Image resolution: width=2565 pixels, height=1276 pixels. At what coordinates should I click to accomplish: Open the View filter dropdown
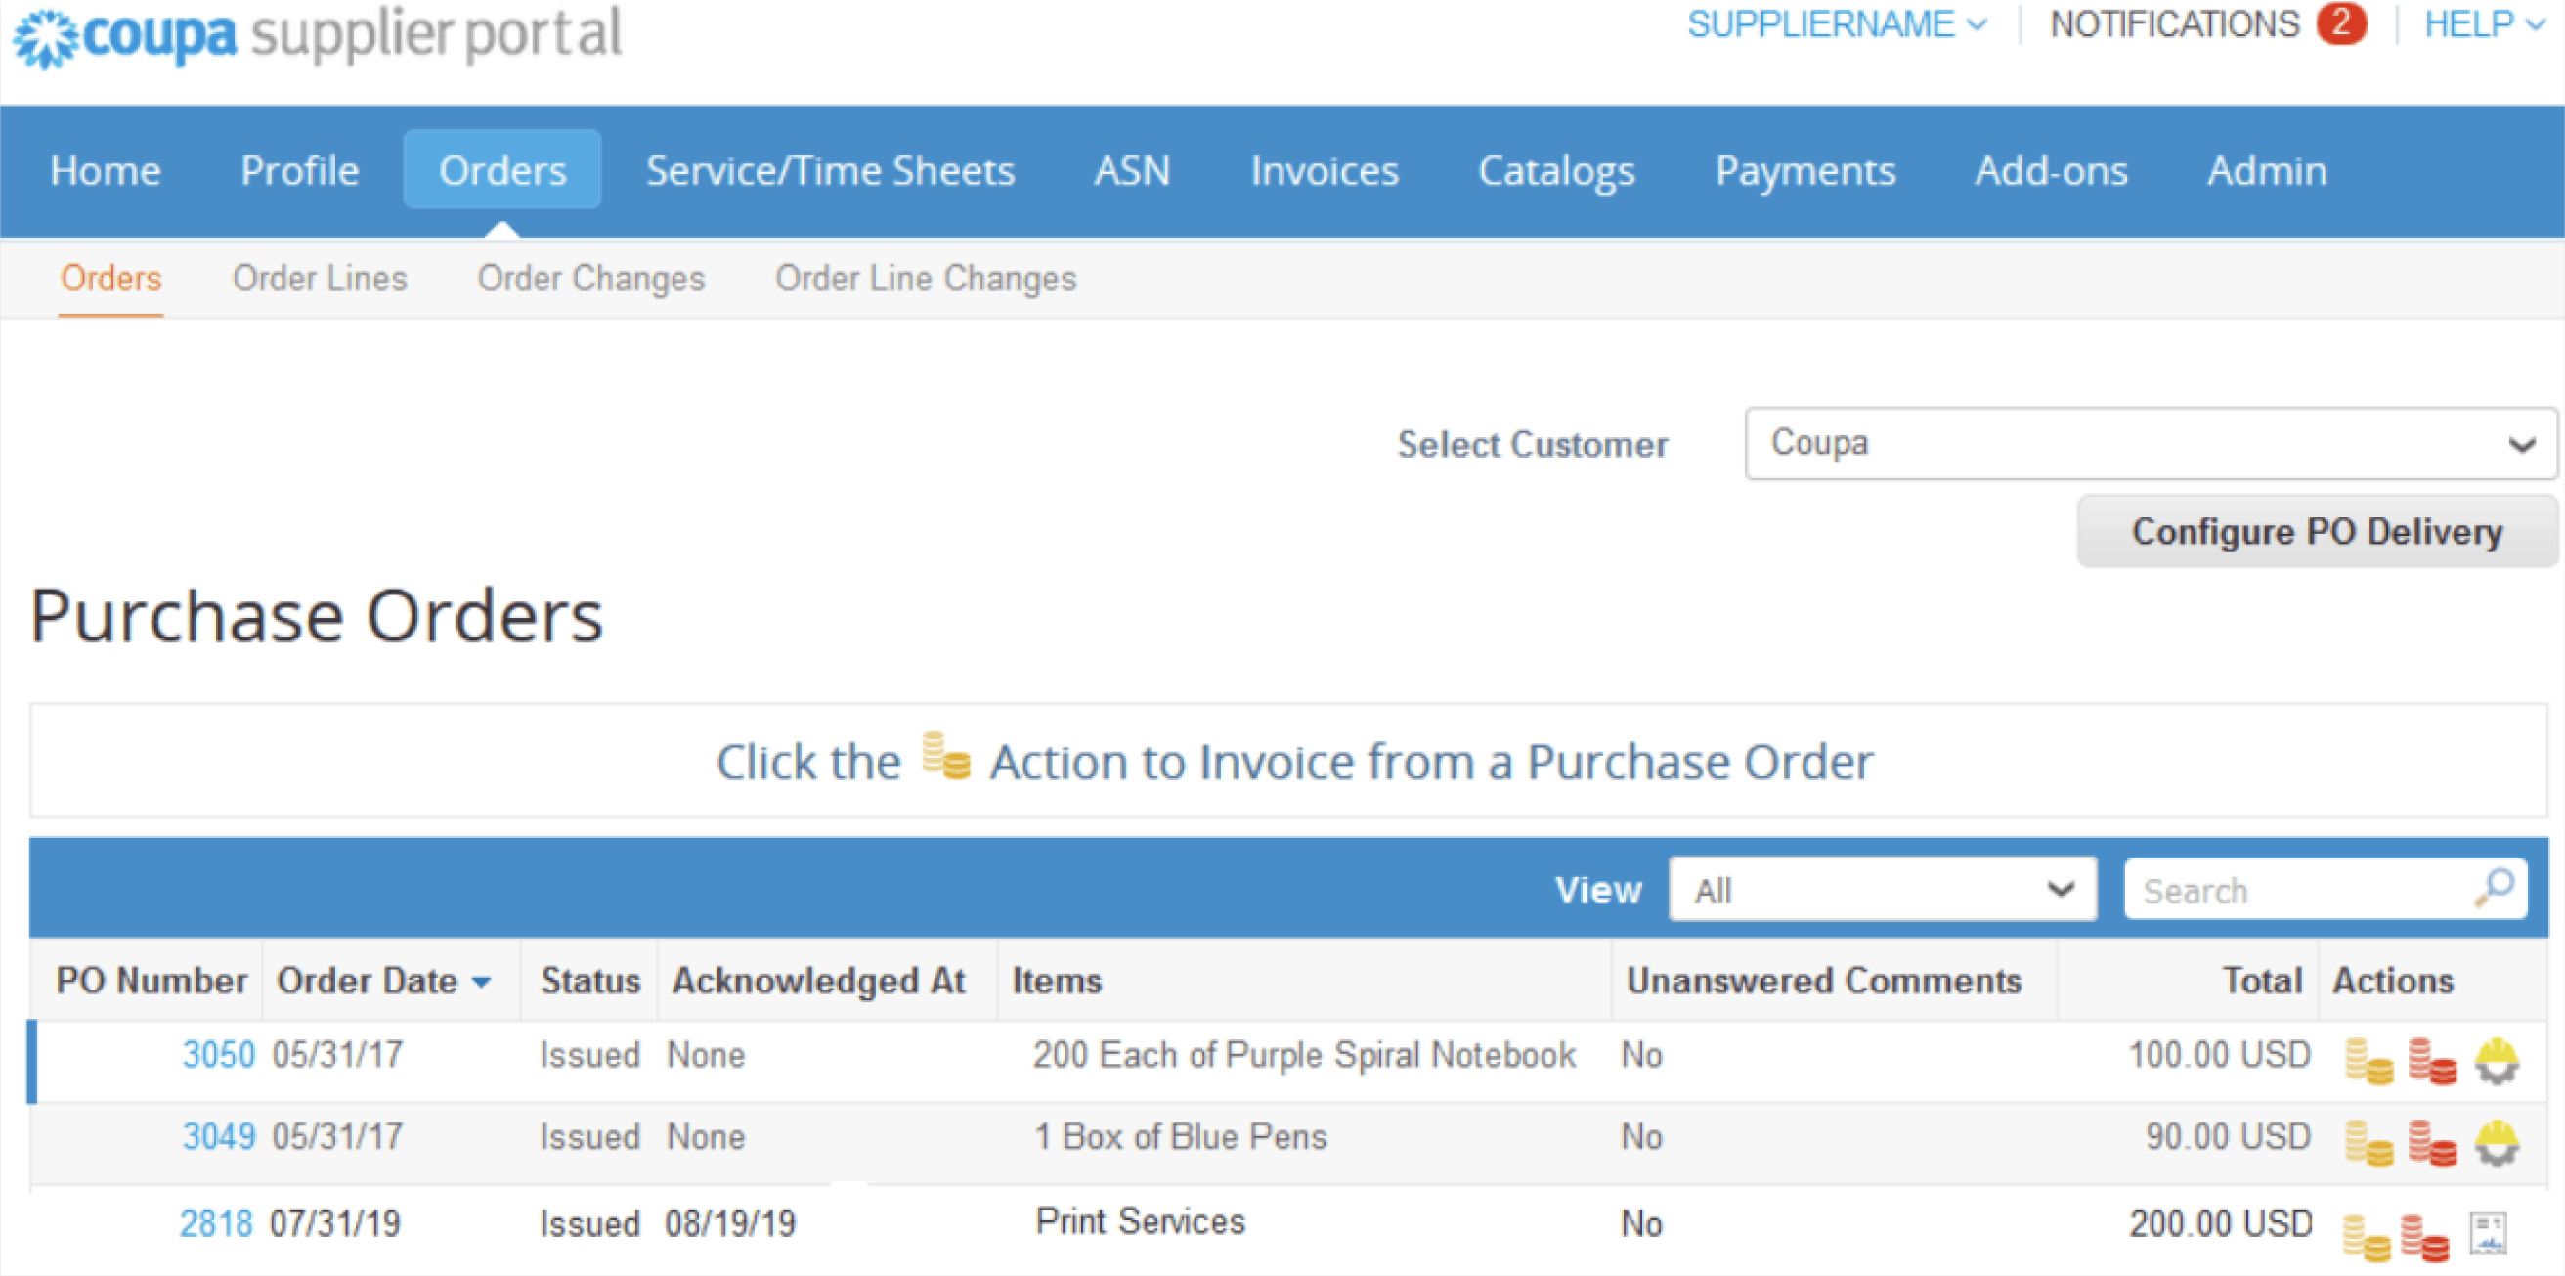1882,889
